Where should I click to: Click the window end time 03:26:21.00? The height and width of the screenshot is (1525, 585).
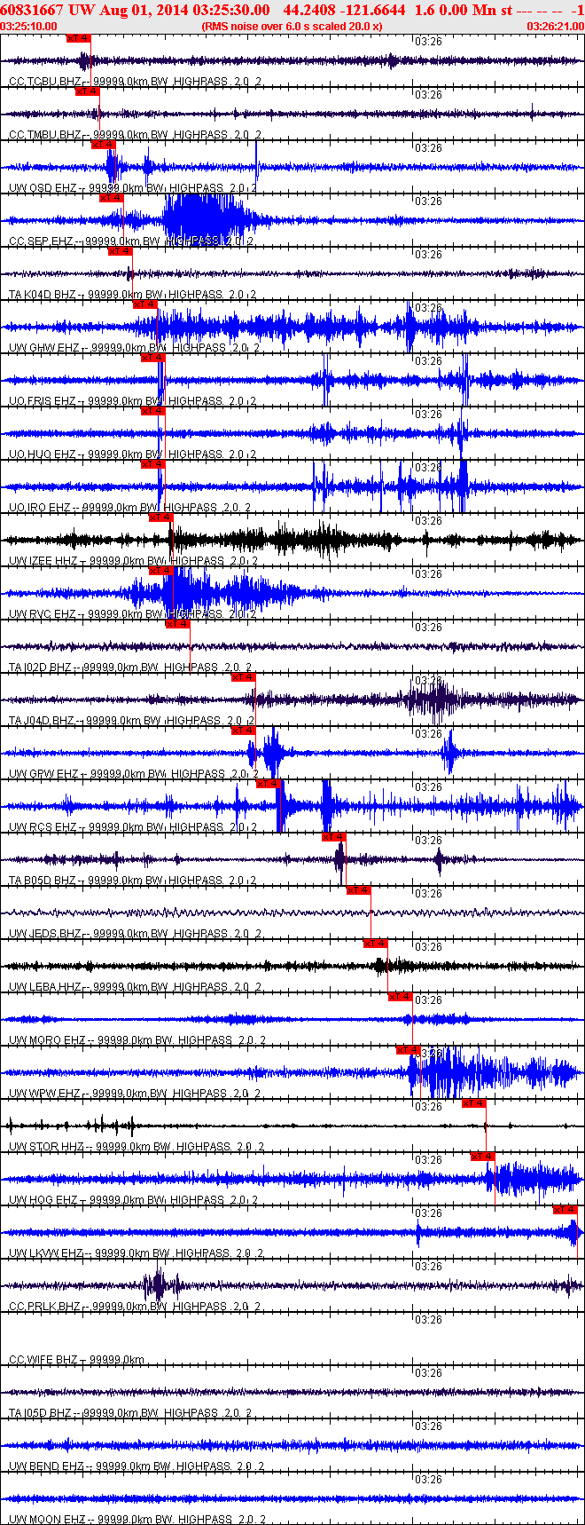[x=556, y=27]
